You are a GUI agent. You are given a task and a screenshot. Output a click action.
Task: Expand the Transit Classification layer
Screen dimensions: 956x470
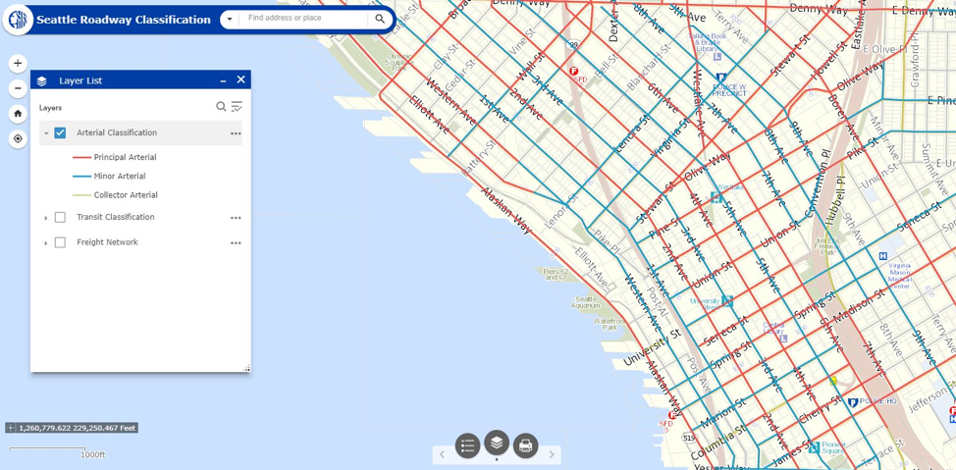(46, 218)
